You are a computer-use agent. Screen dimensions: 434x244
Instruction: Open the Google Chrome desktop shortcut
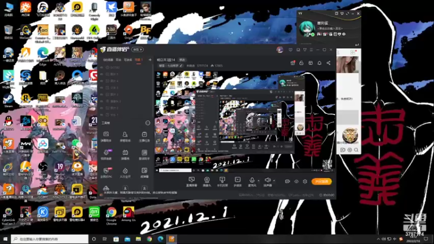[111, 216]
